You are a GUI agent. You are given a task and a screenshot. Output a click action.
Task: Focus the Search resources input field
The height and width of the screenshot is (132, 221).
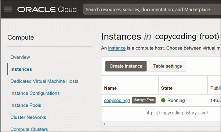coord(152,10)
